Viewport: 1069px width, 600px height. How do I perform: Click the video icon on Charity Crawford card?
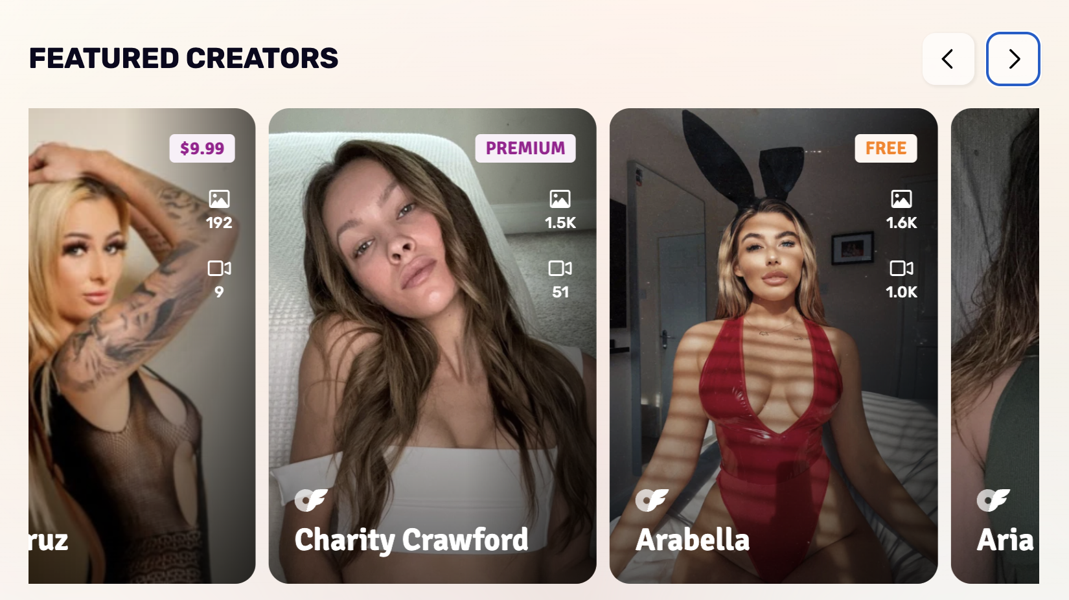[560, 268]
